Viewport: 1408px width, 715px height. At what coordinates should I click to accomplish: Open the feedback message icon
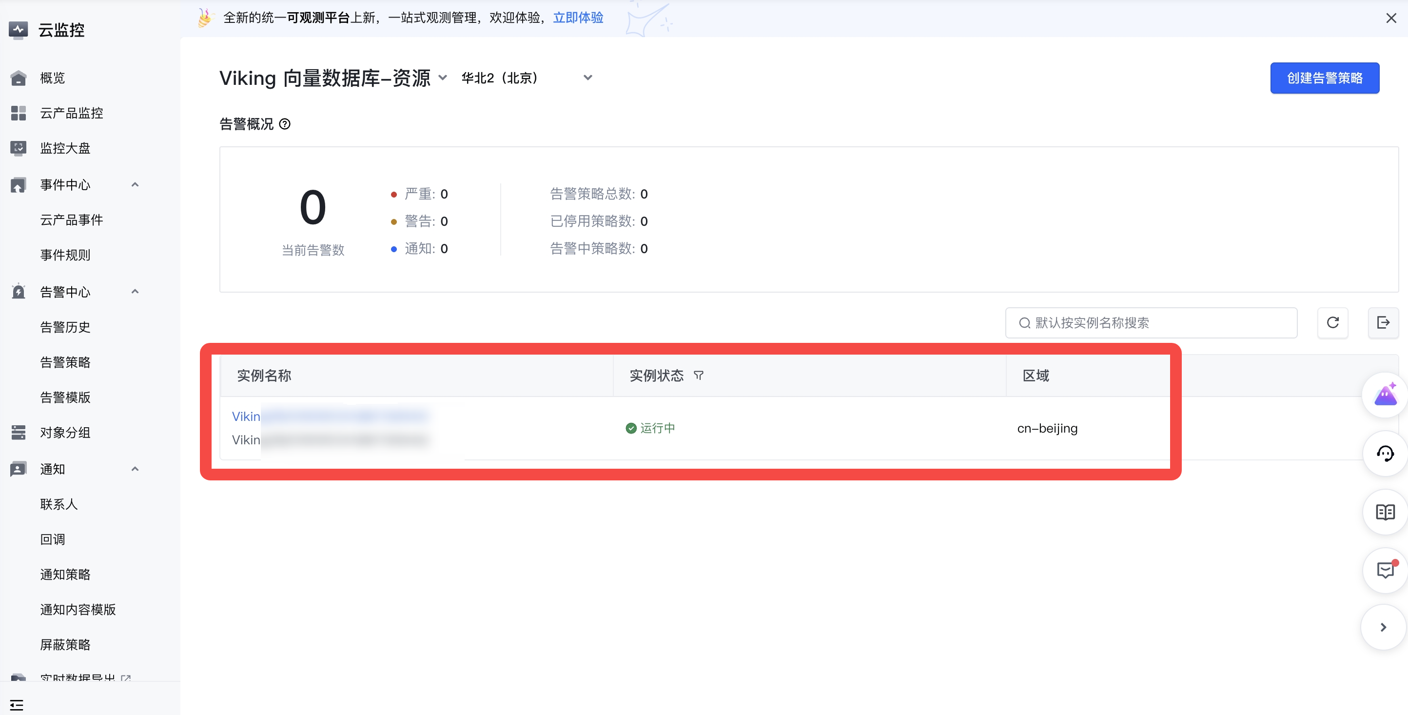point(1385,570)
